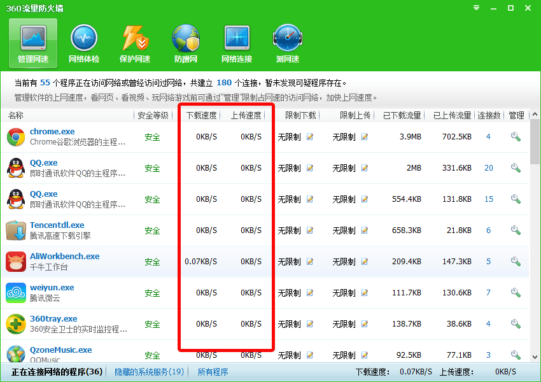
Task: Open the Tencentdl.exe process link
Action: [x=57, y=225]
